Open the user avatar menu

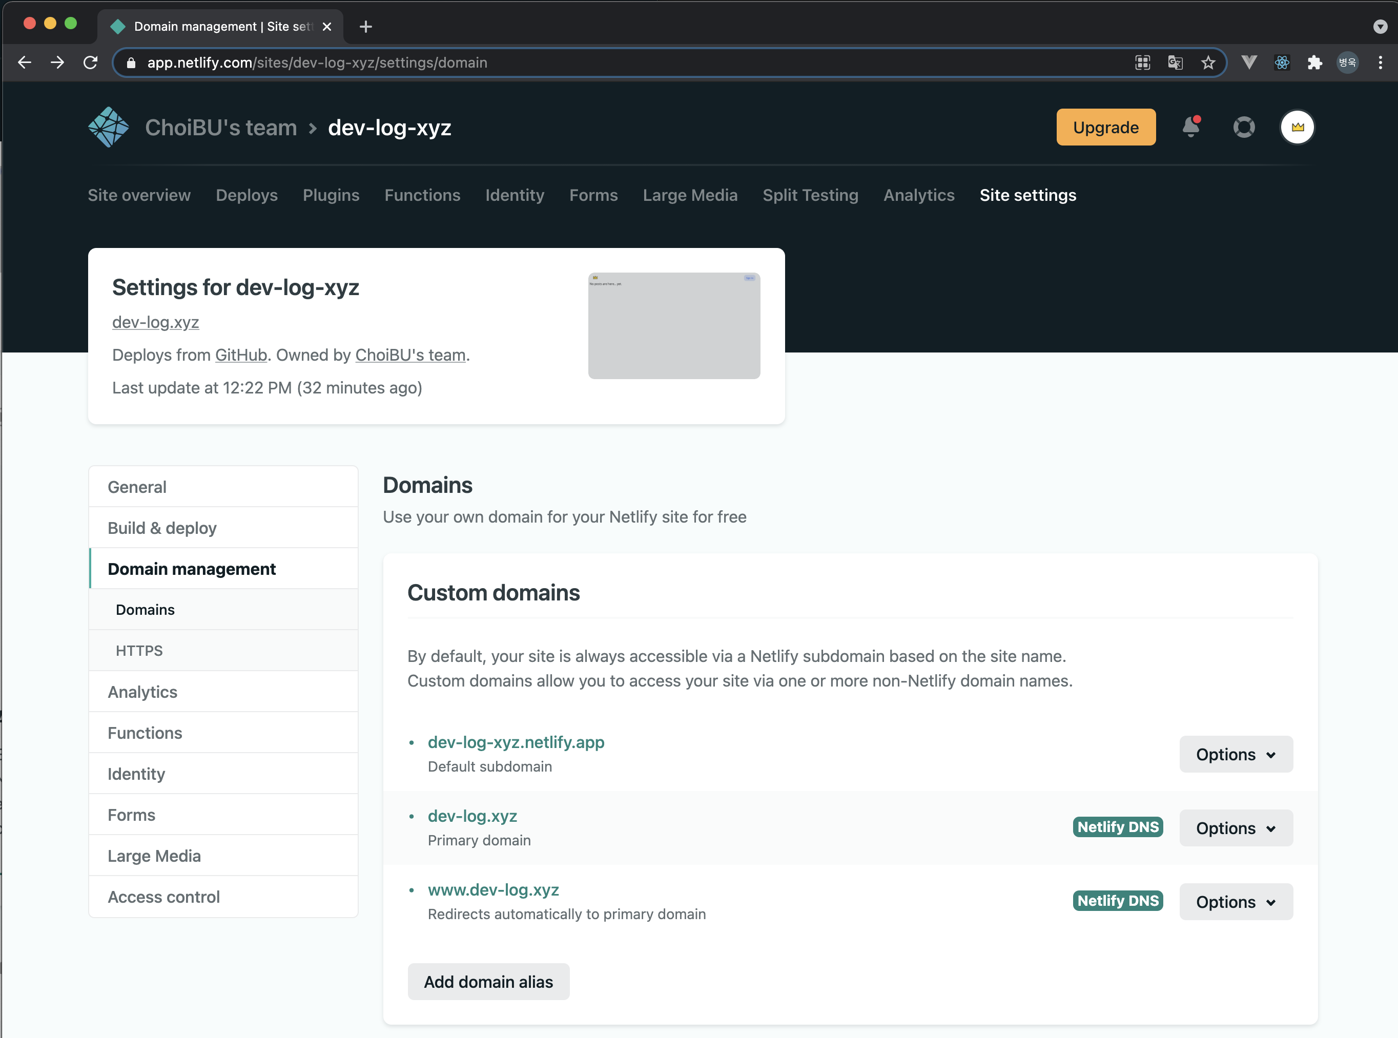pyautogui.click(x=1297, y=127)
